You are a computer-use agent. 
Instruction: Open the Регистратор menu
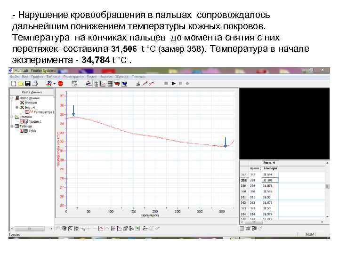coord(73,77)
